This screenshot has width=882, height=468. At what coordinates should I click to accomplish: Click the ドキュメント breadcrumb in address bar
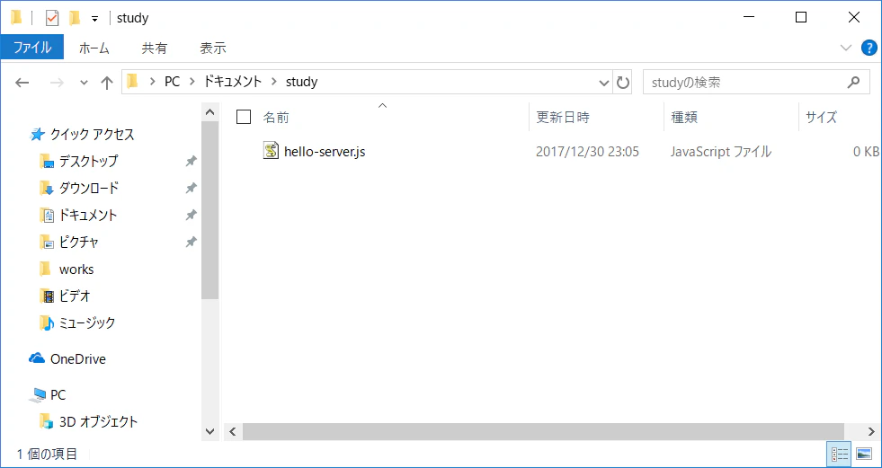point(233,82)
